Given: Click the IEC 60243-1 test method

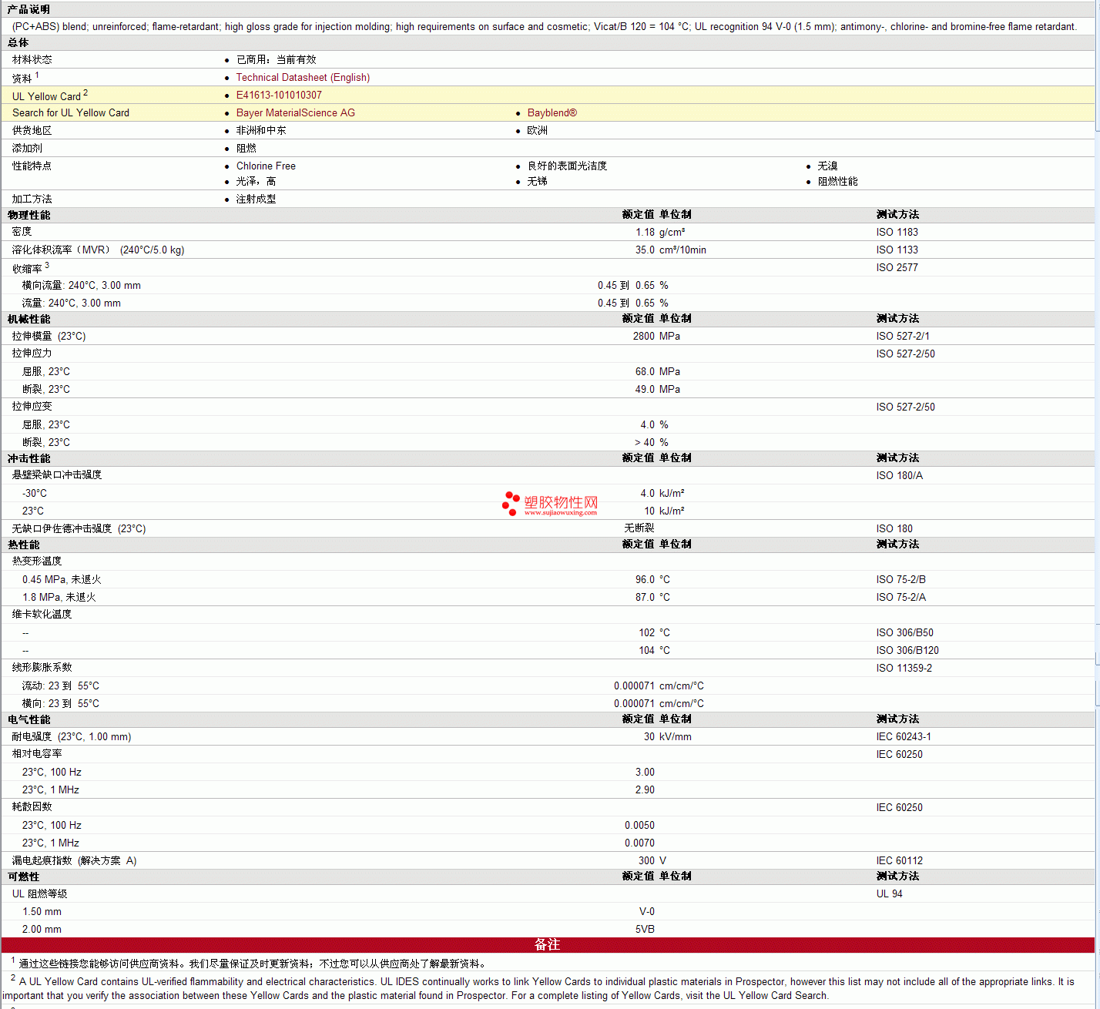Looking at the screenshot, I should tap(904, 737).
